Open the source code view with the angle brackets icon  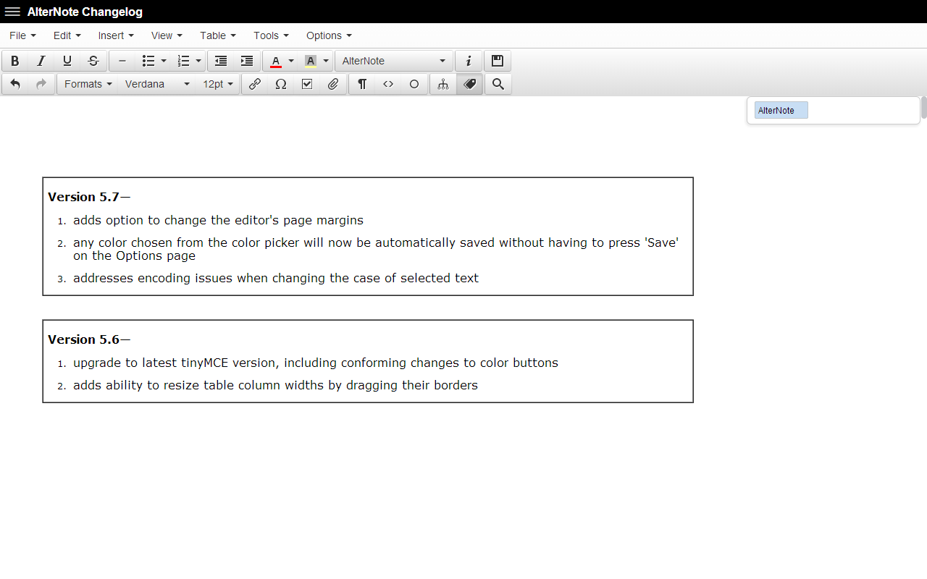coord(388,84)
